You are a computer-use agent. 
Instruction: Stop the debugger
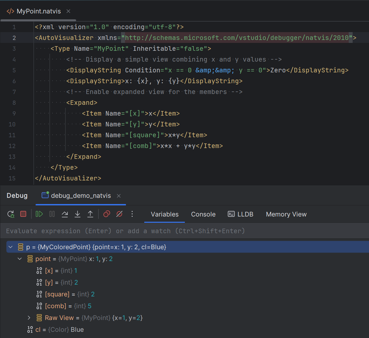(x=23, y=214)
